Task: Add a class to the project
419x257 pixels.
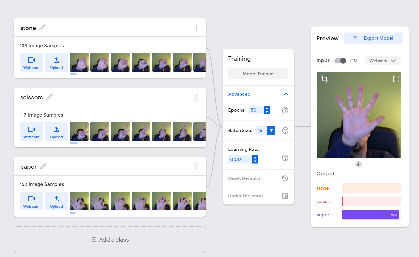Action: (x=110, y=240)
